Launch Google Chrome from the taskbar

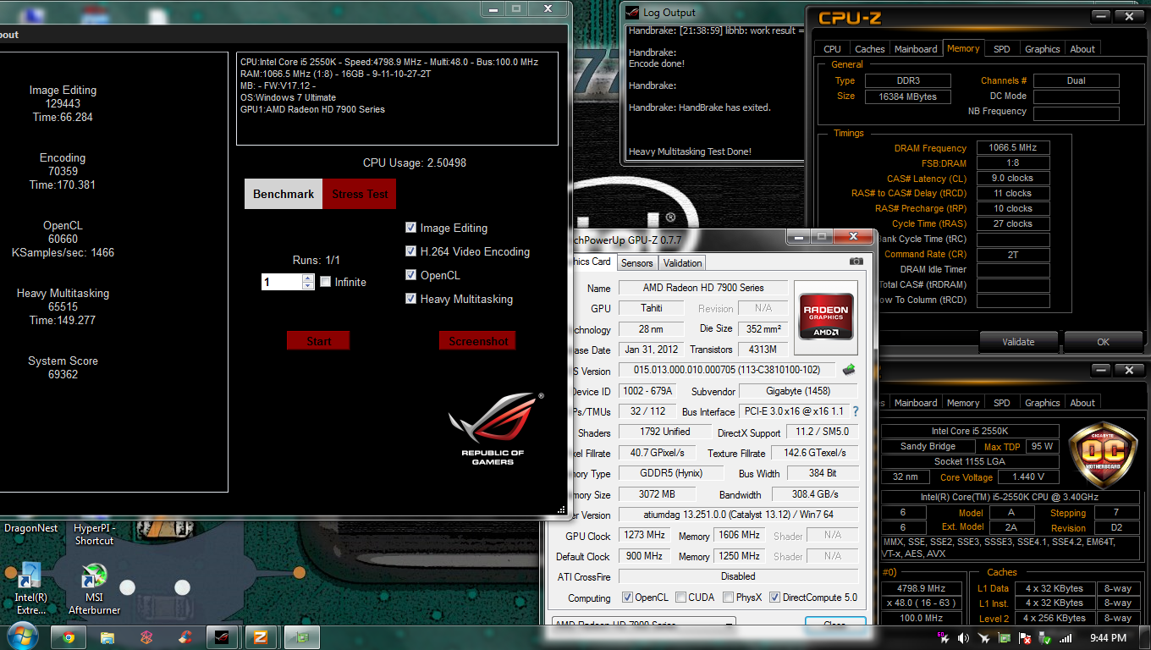click(69, 637)
